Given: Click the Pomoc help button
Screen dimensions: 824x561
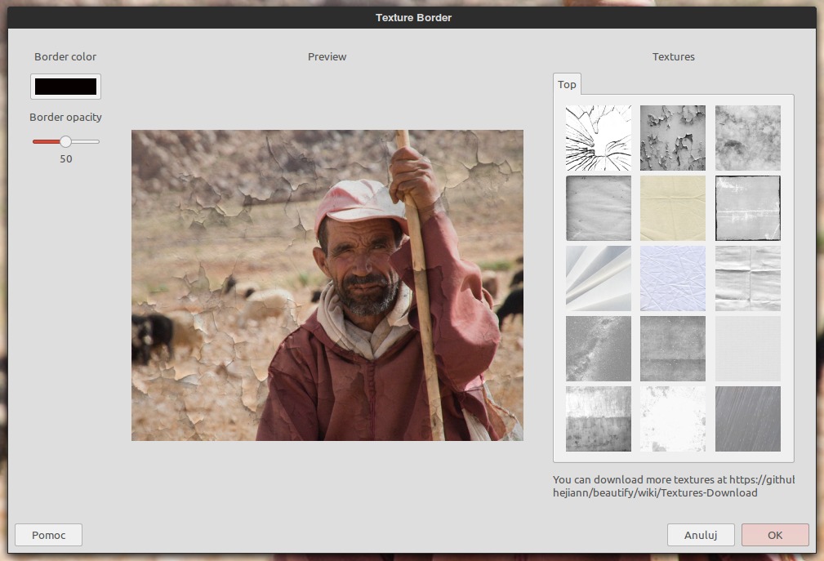Looking at the screenshot, I should 48,535.
